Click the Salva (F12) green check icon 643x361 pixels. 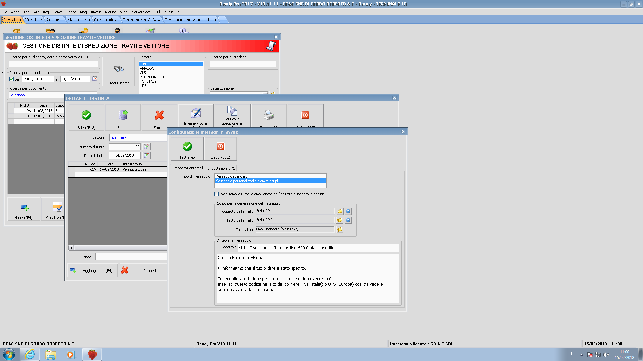(x=86, y=115)
